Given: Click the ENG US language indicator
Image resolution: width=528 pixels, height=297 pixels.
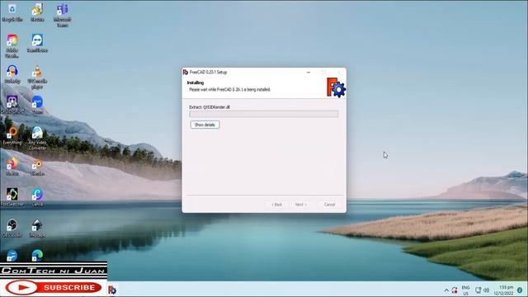Looking at the screenshot, I should click(465, 290).
